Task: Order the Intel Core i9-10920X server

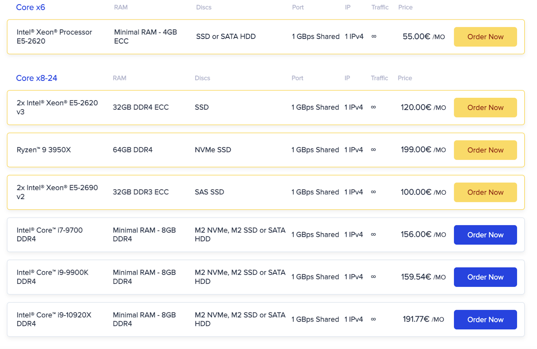Action: (x=485, y=320)
